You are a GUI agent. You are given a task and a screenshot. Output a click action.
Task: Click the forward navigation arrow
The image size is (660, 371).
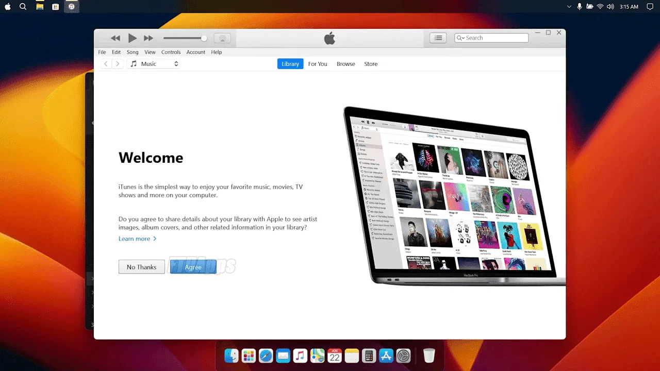[118, 64]
